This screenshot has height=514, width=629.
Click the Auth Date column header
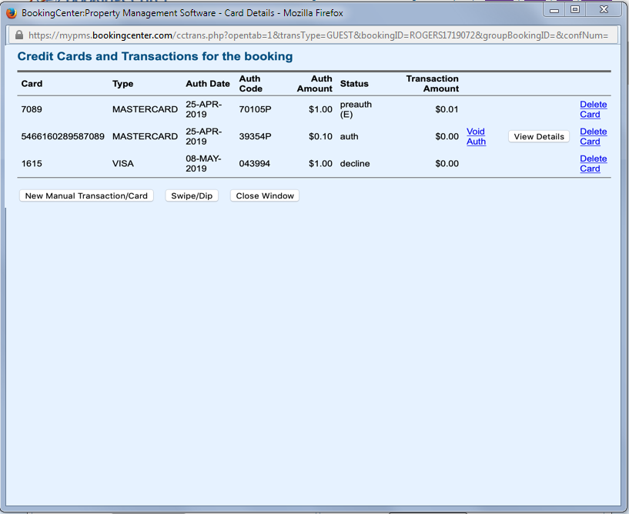[208, 84]
